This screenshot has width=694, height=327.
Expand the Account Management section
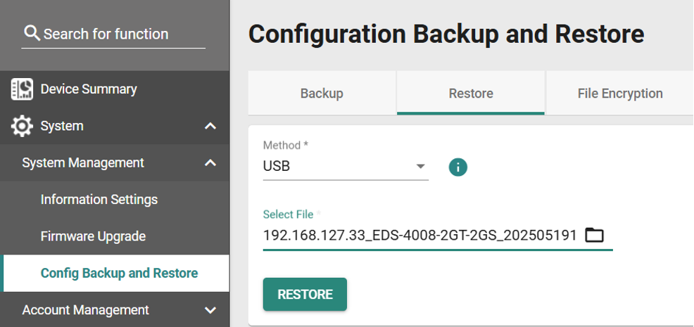point(210,310)
